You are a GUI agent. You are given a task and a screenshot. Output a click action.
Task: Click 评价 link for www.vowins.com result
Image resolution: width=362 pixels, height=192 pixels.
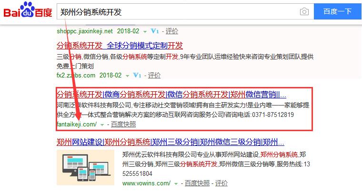[221, 183]
